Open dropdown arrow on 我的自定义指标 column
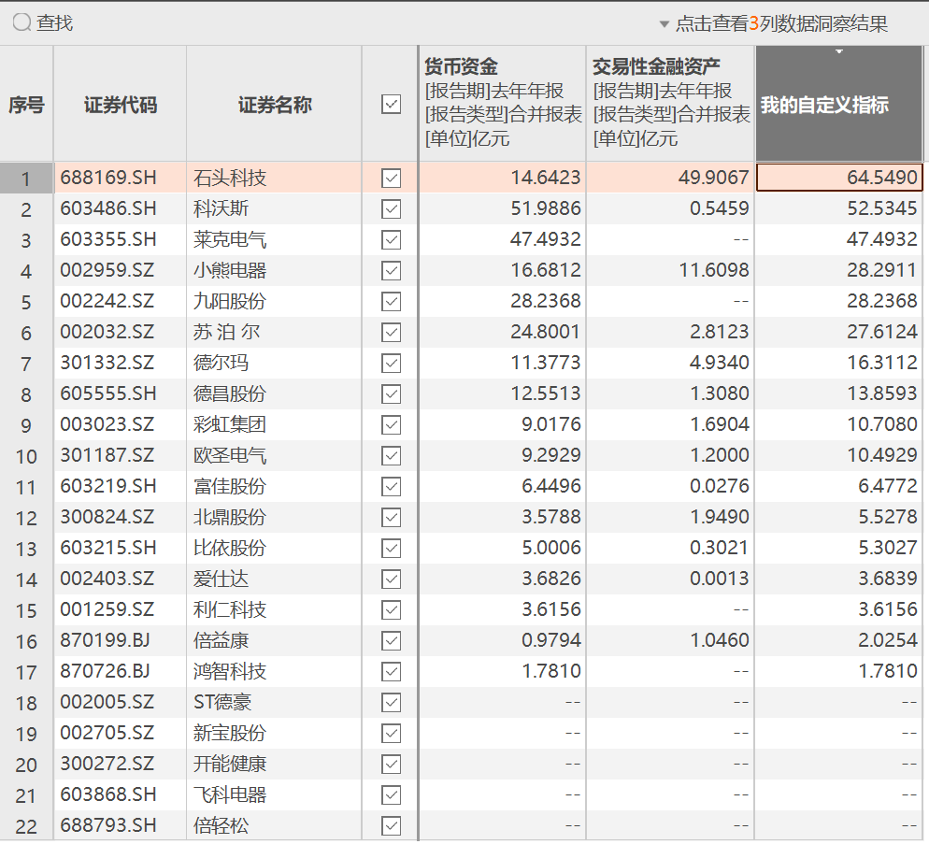 click(838, 52)
